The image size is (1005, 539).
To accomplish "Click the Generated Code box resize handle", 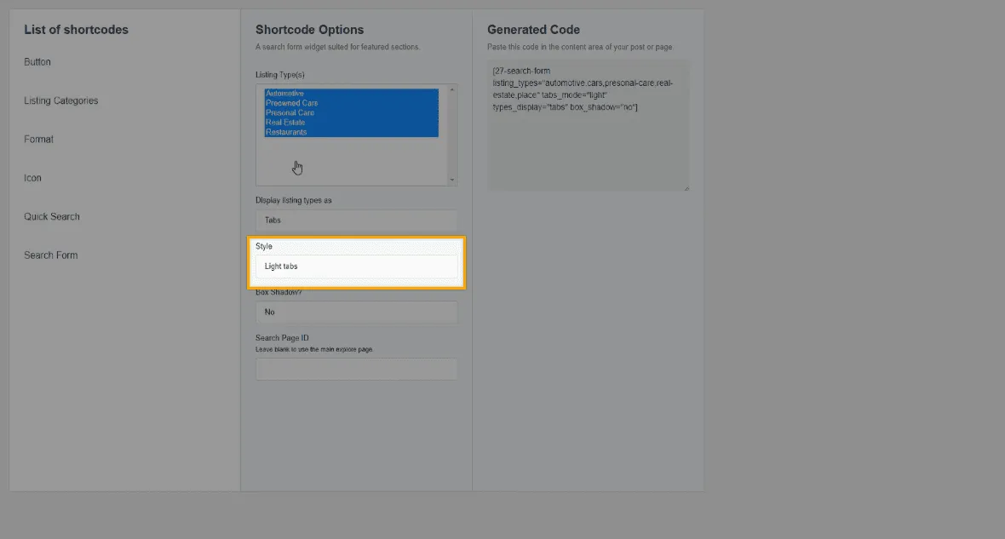I will (686, 187).
